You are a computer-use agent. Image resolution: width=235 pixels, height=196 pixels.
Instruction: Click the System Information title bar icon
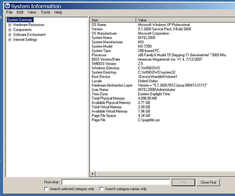point(8,6)
